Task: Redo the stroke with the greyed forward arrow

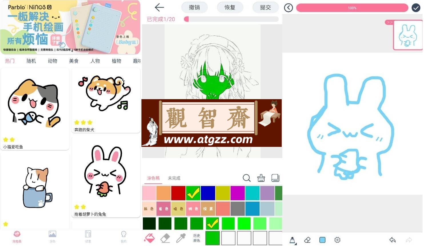Action: (x=409, y=240)
